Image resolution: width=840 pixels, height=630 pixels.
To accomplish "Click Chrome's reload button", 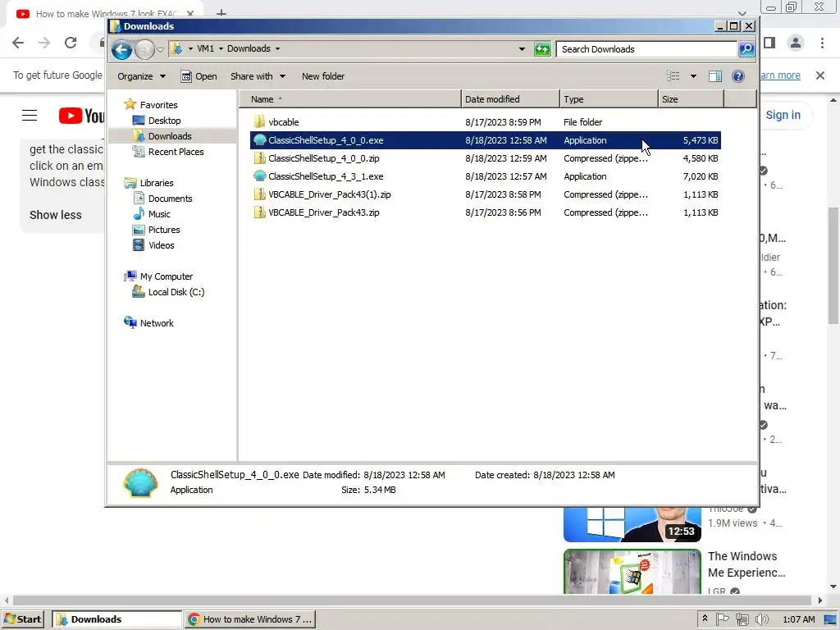I will coord(71,43).
